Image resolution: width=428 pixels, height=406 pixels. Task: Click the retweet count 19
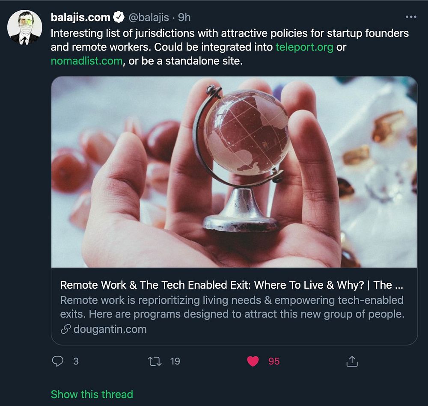tap(175, 362)
